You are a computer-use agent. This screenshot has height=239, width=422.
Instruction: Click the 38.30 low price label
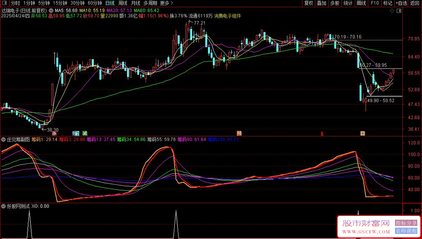53,130
